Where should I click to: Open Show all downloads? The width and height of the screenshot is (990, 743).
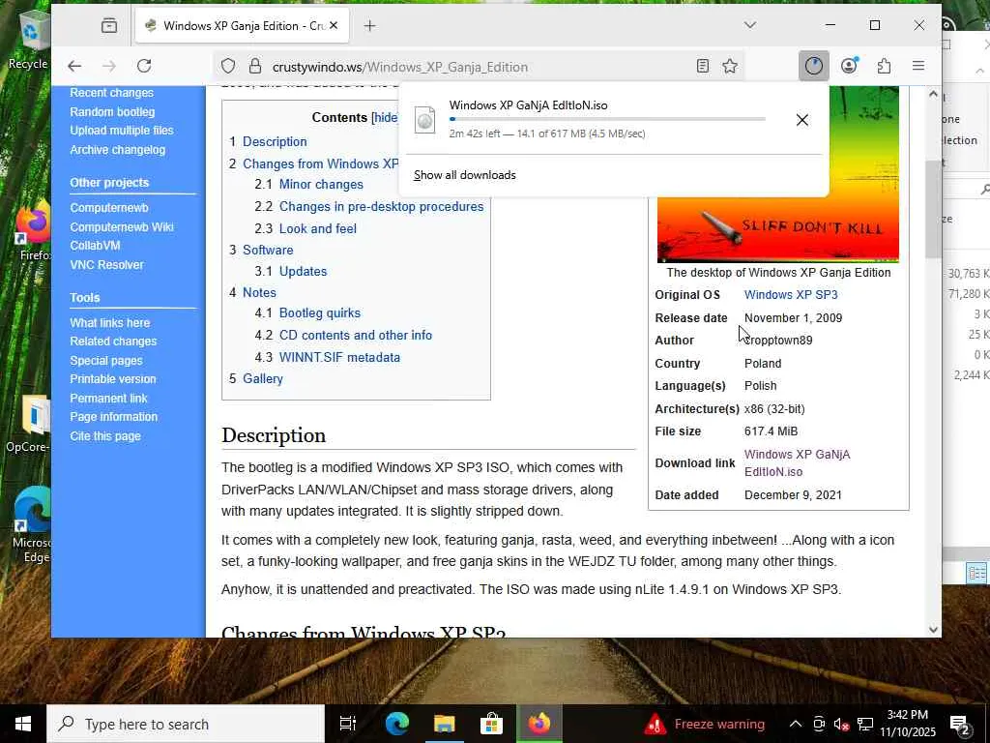(465, 175)
